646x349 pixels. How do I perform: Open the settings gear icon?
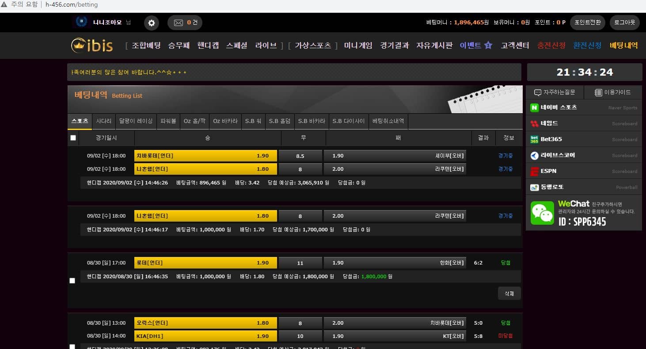click(152, 23)
